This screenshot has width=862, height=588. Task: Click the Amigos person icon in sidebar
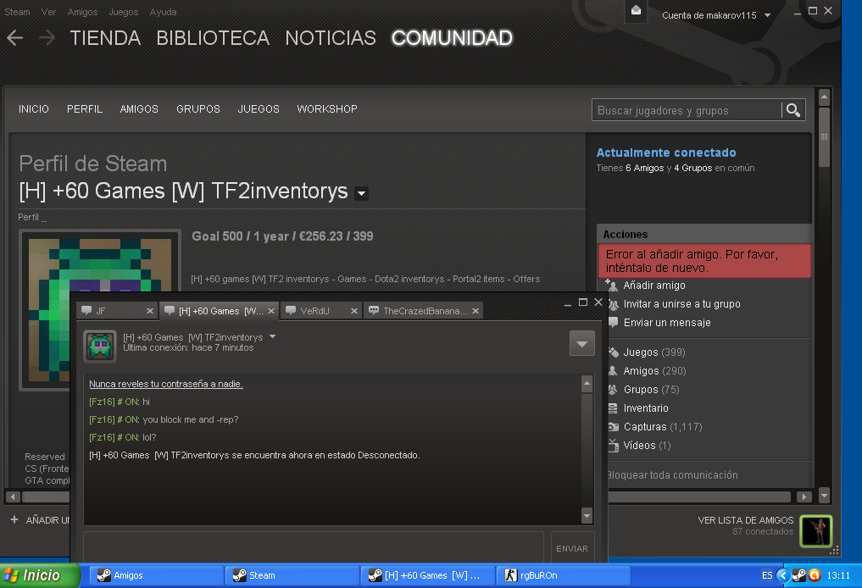(x=613, y=370)
